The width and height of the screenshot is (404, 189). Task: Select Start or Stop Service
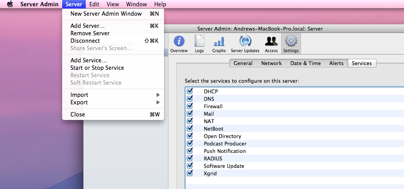point(113,68)
